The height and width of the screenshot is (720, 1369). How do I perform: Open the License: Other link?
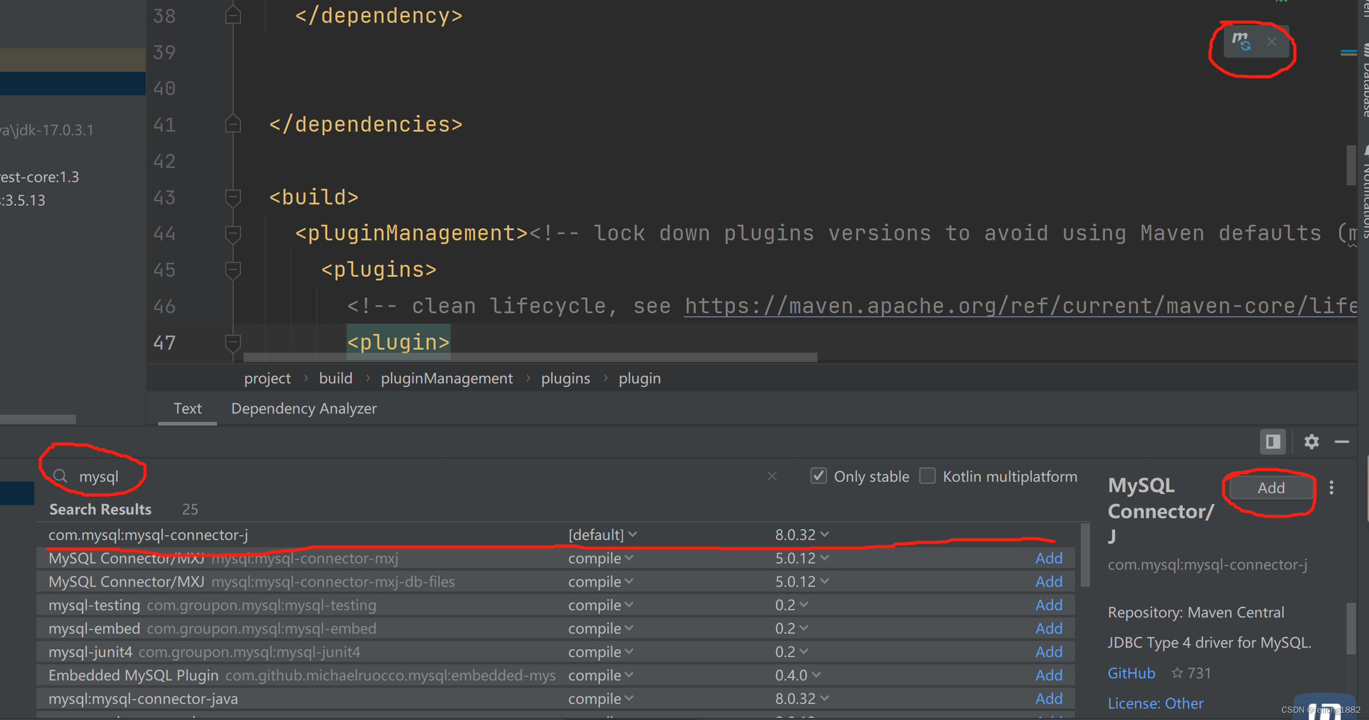(x=1155, y=703)
